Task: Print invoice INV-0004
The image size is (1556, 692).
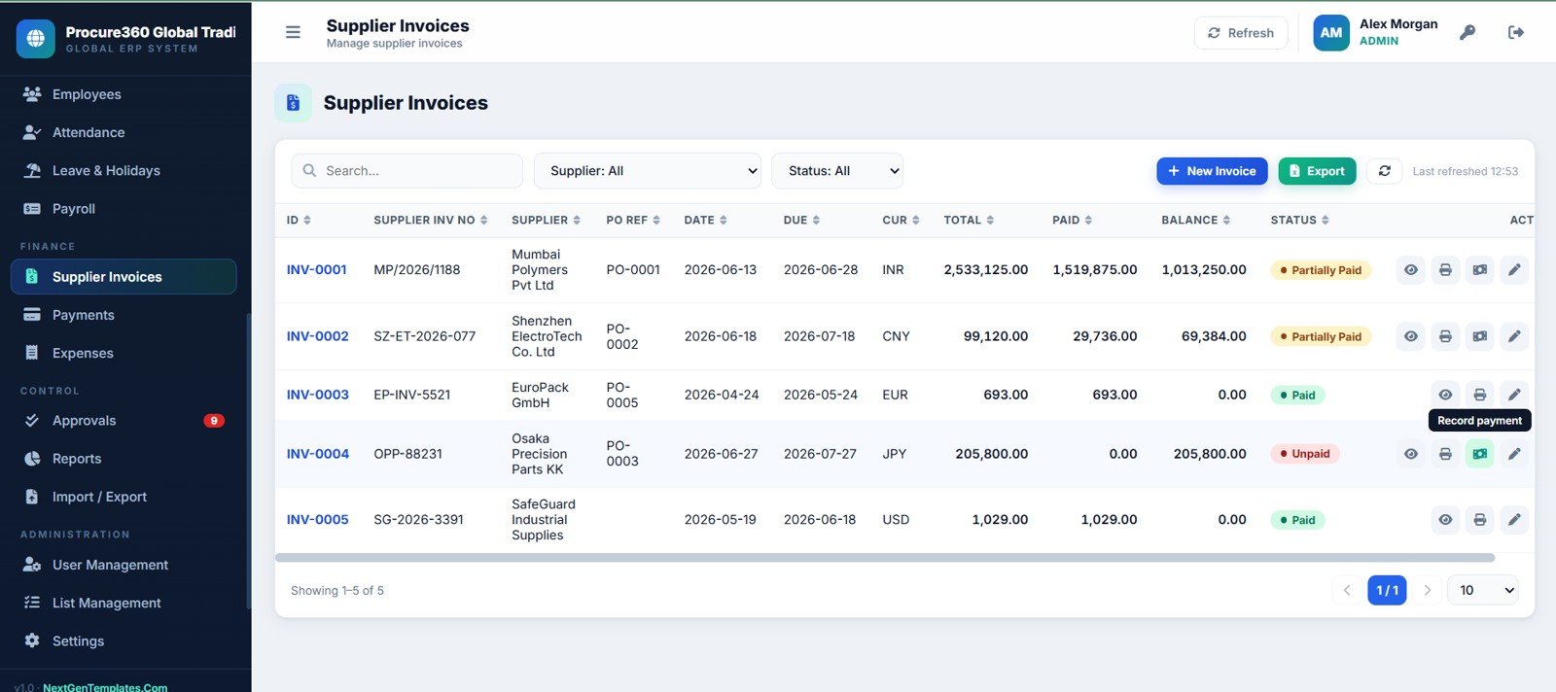Action: point(1445,454)
